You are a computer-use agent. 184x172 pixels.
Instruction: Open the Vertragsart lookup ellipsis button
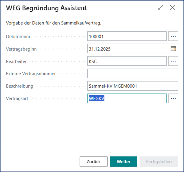tap(173, 98)
